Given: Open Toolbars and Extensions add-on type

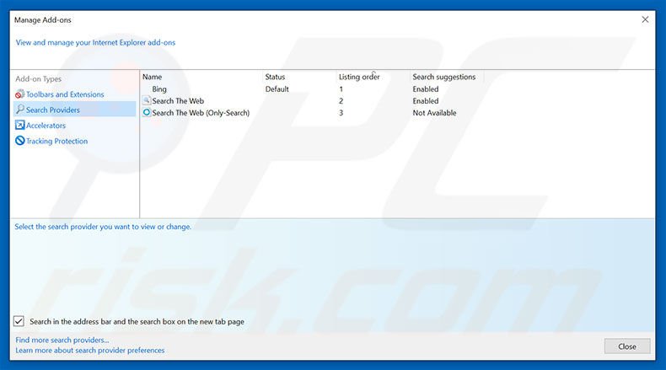Looking at the screenshot, I should pyautogui.click(x=65, y=94).
